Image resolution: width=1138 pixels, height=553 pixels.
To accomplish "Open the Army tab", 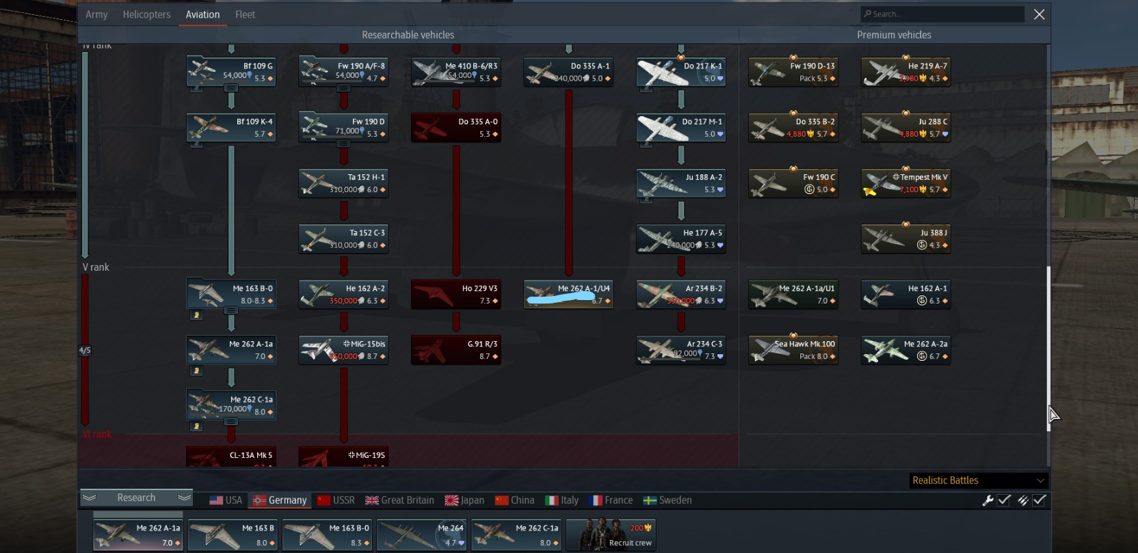I will 96,14.
